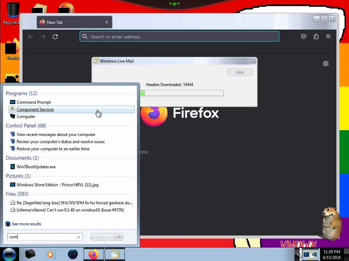Reload the current Firefox page
The height and width of the screenshot is (261, 349).
[x=55, y=37]
